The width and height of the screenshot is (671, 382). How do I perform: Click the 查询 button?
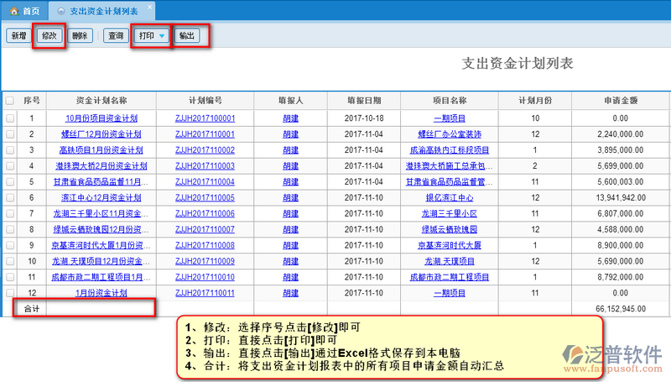(x=116, y=35)
